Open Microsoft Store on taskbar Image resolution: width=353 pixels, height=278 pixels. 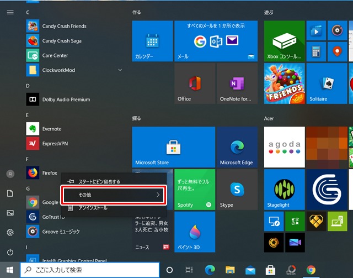(270, 270)
